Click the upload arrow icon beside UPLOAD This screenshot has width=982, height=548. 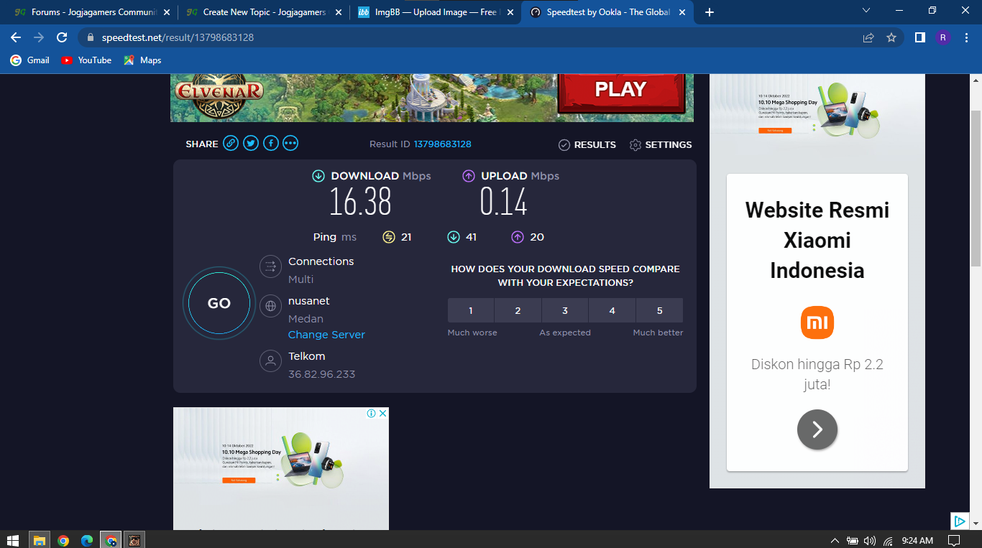coord(469,176)
